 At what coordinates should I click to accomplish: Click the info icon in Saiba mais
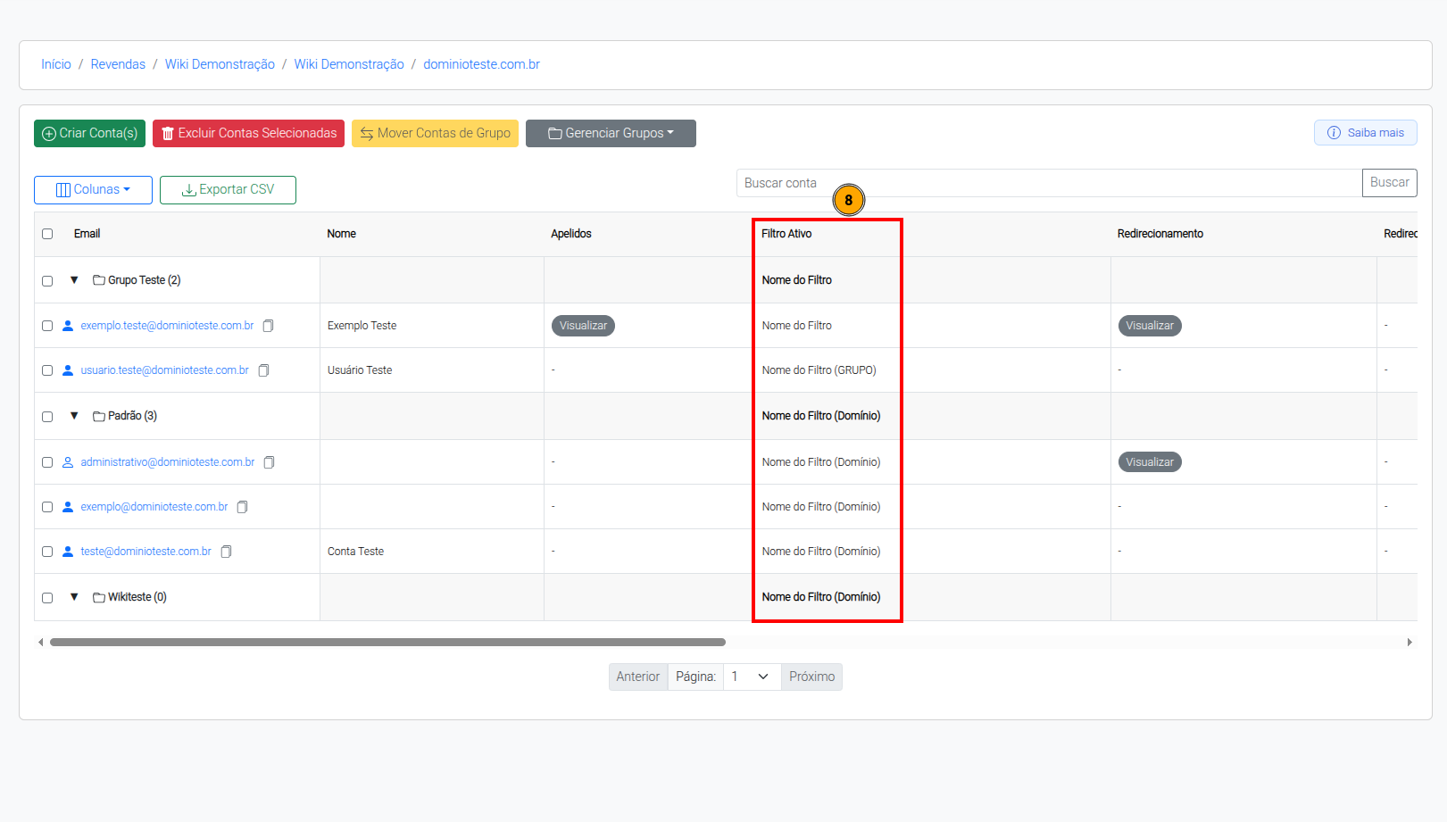pyautogui.click(x=1334, y=133)
